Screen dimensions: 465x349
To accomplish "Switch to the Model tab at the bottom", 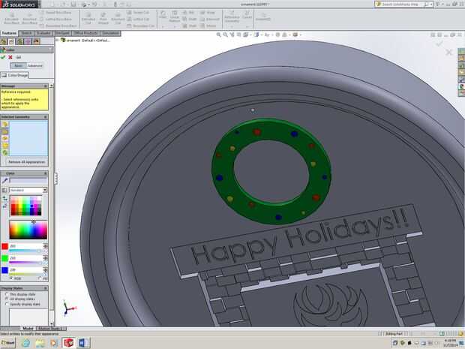I will (x=28, y=329).
